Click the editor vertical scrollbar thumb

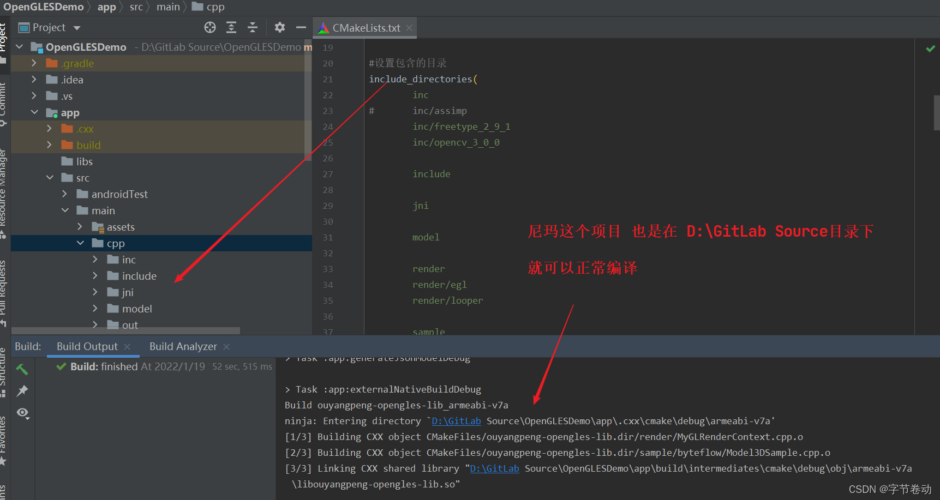click(937, 113)
